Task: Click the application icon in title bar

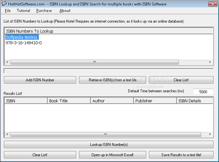Action: 4,4
